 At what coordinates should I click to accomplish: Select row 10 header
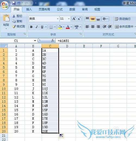4,89
